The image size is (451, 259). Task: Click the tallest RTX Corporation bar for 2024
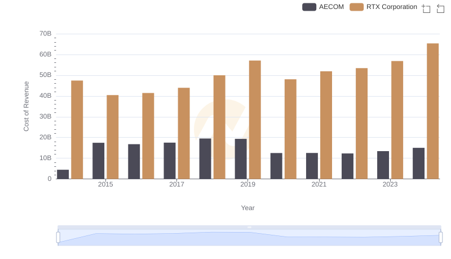coord(432,111)
